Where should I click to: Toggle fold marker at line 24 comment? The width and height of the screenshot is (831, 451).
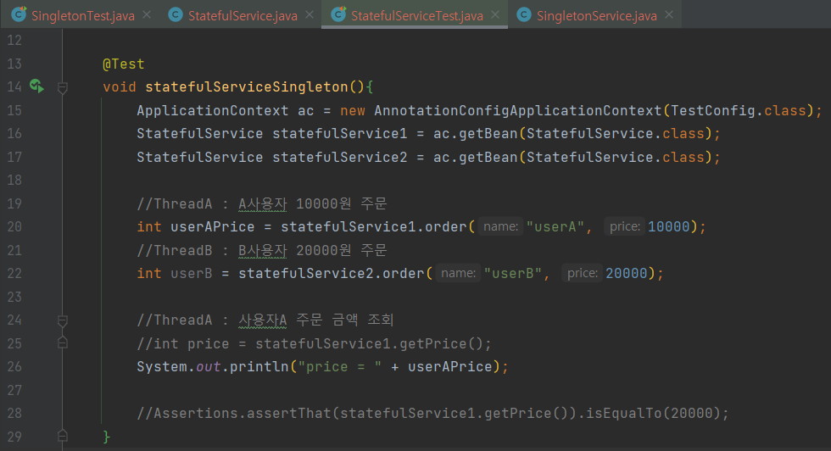63,320
